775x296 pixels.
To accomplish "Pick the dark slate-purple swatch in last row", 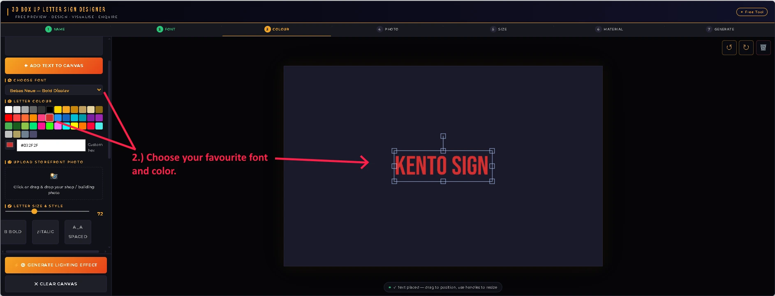I will click(x=33, y=134).
